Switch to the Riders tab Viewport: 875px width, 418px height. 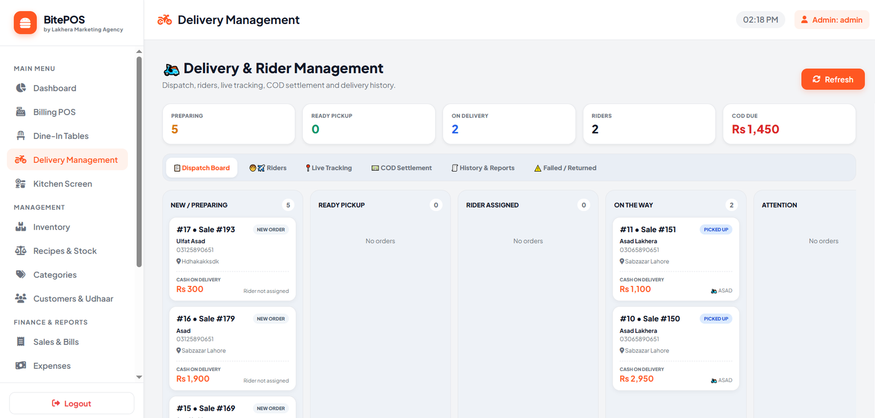pyautogui.click(x=268, y=168)
